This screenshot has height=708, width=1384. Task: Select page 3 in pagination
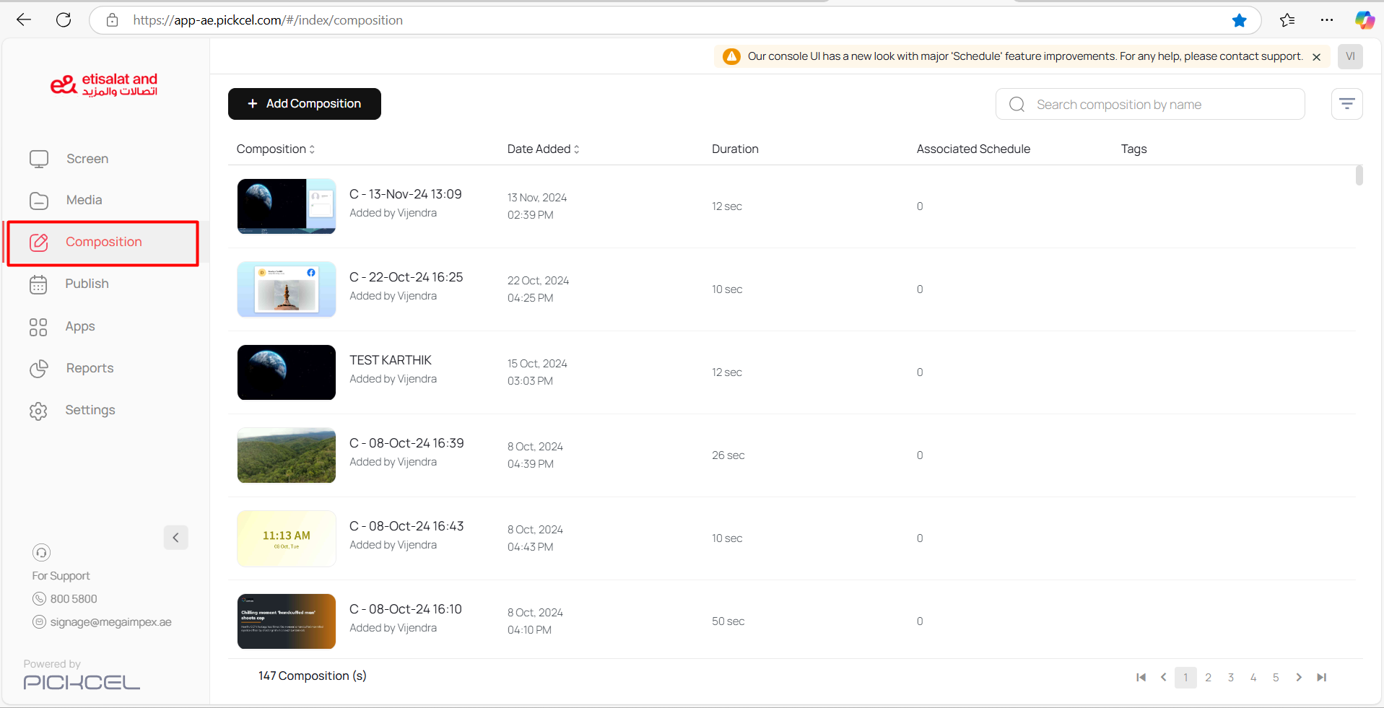(1230, 677)
